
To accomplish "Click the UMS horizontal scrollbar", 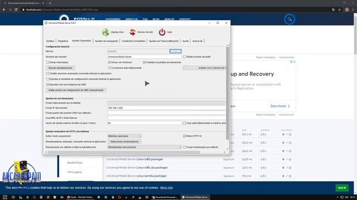I will [x=124, y=152].
